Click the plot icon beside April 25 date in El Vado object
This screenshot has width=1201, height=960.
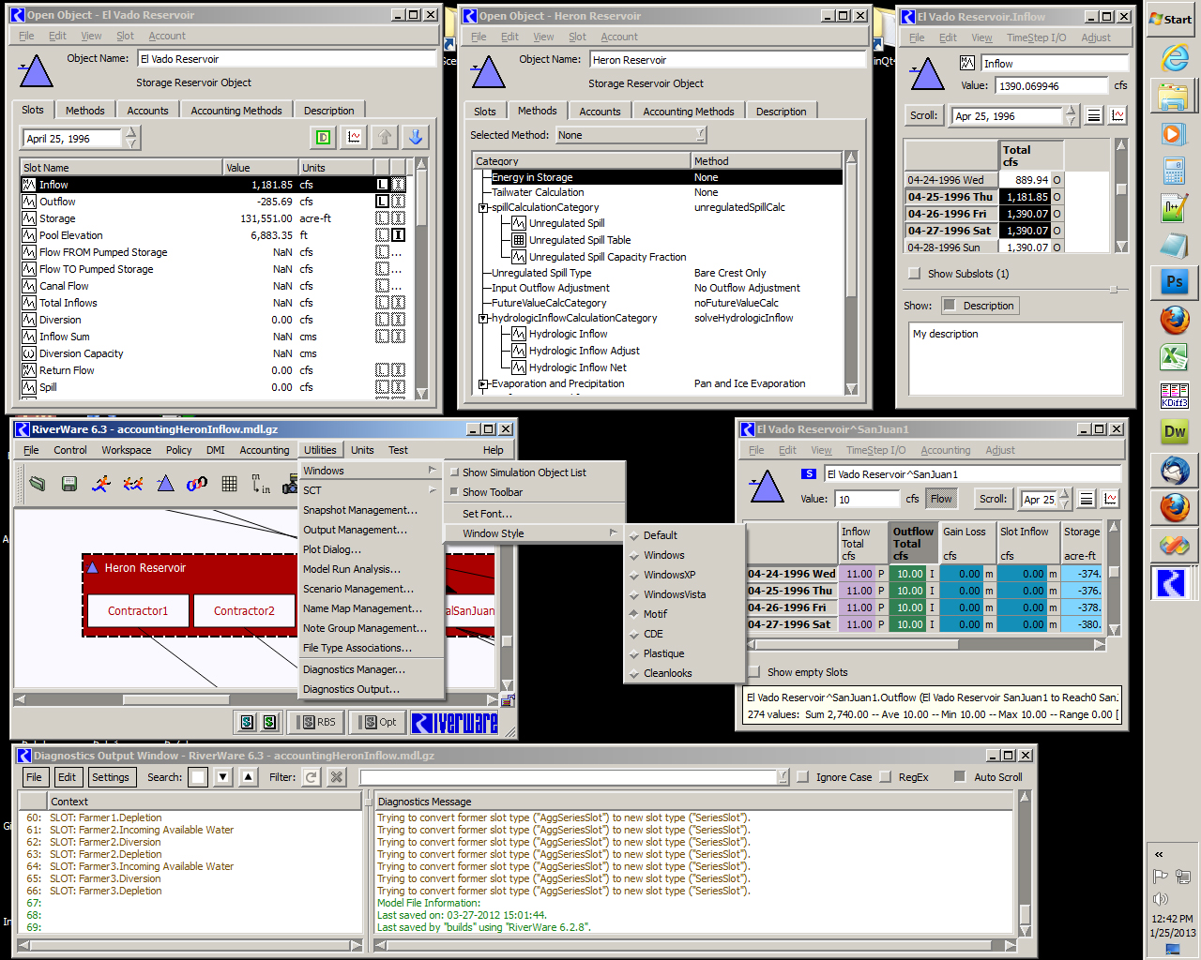pos(354,138)
